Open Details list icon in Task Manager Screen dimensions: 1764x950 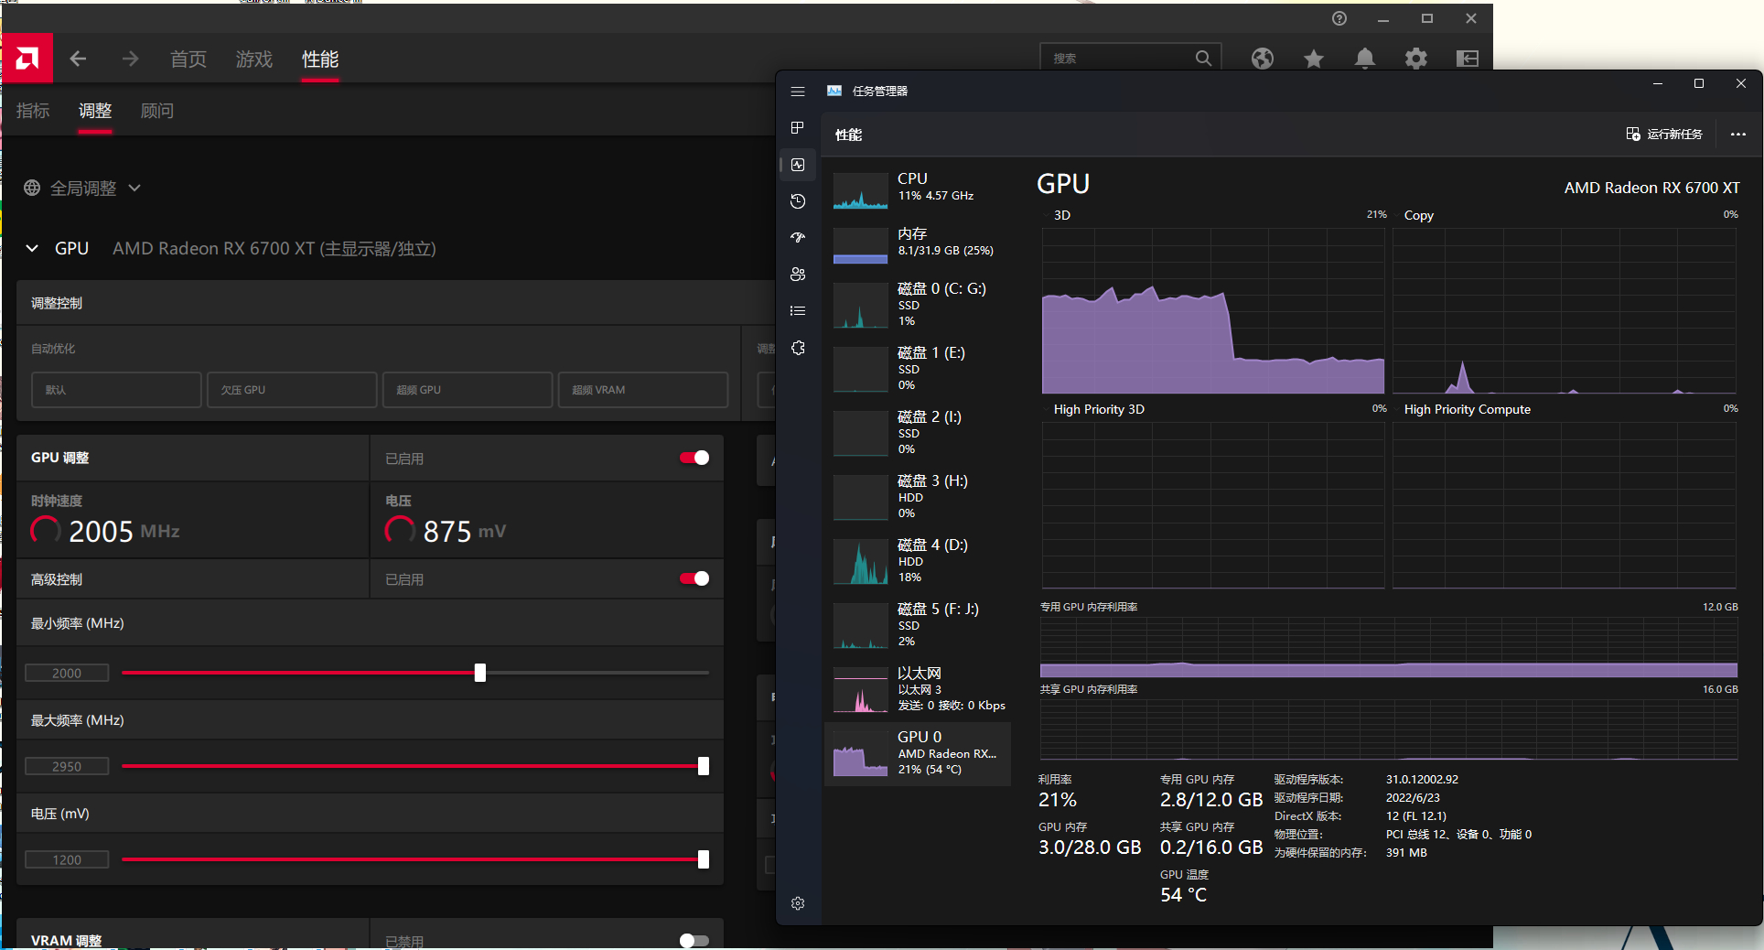click(798, 311)
